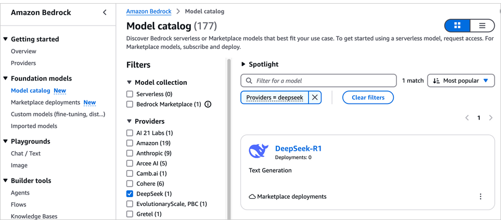Open DeepSeek-R1 card options menu
Screen dimensions: 501x220
coord(480,197)
